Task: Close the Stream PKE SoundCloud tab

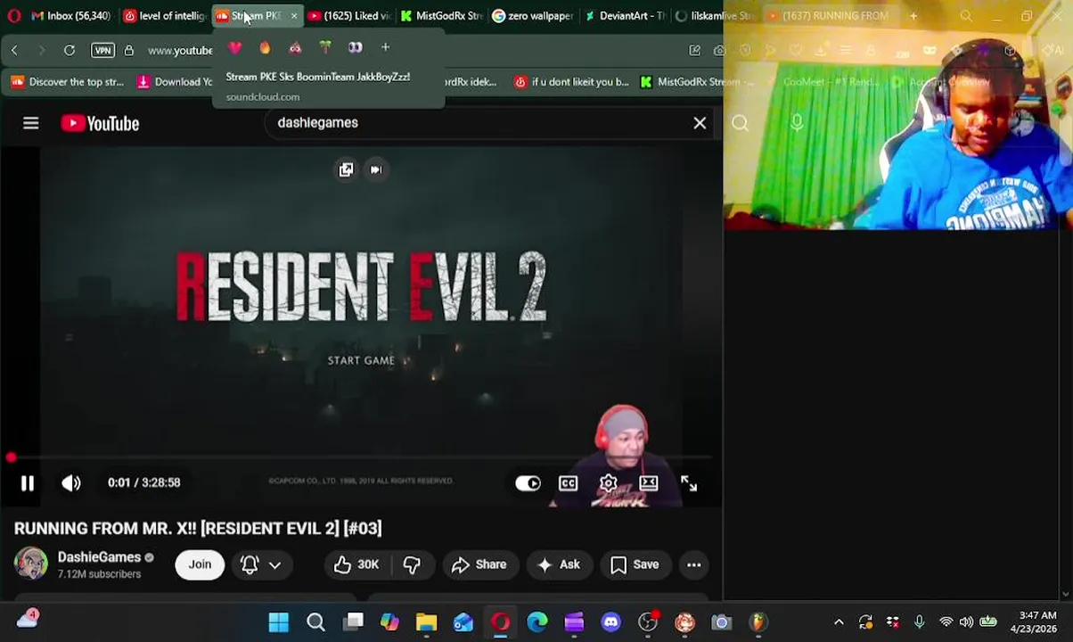Action: coord(294,16)
